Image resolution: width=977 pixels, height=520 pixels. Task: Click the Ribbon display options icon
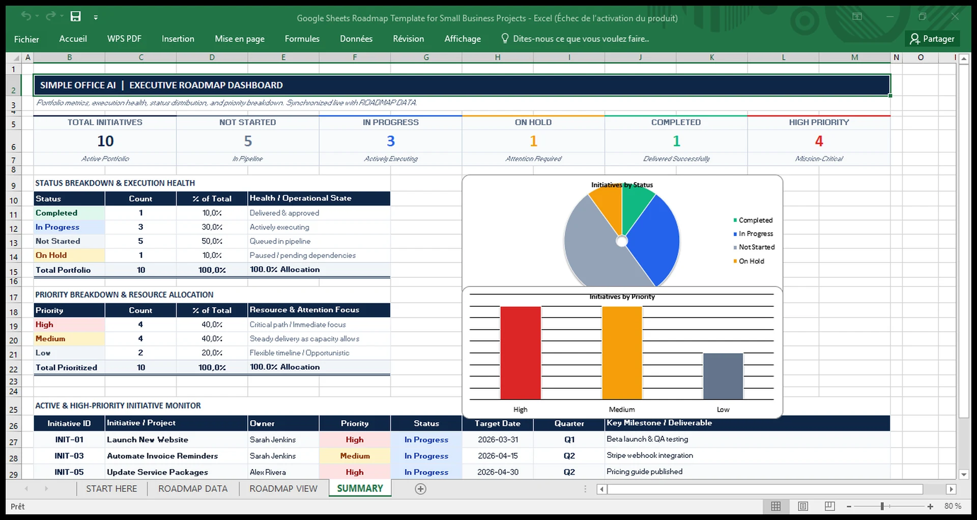(857, 17)
